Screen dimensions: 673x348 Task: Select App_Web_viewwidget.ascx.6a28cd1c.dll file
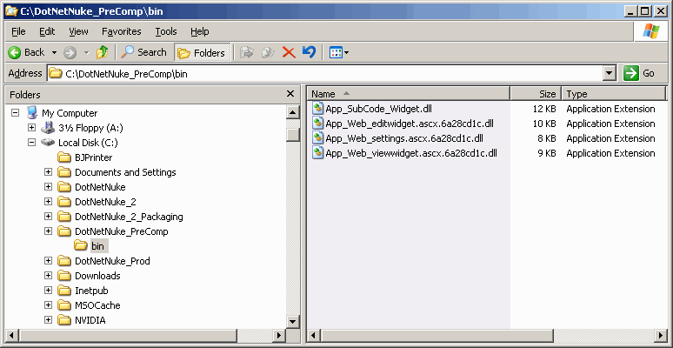411,153
